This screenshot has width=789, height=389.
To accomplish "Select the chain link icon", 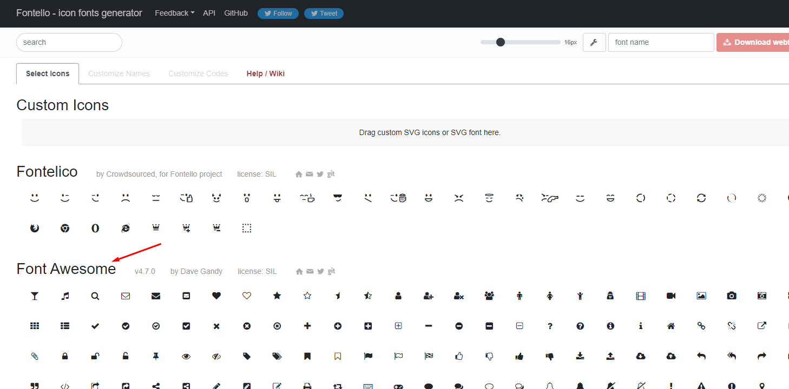I will pyautogui.click(x=701, y=326).
